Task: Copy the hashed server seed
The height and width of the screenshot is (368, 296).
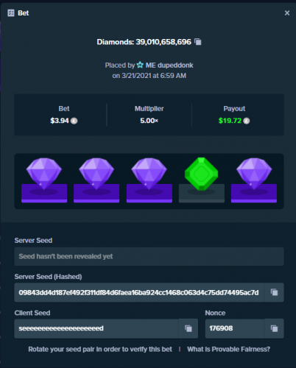Action: [274, 292]
